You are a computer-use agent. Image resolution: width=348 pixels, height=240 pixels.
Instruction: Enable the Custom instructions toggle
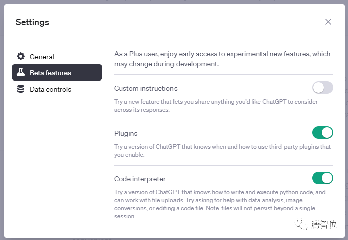click(x=322, y=88)
